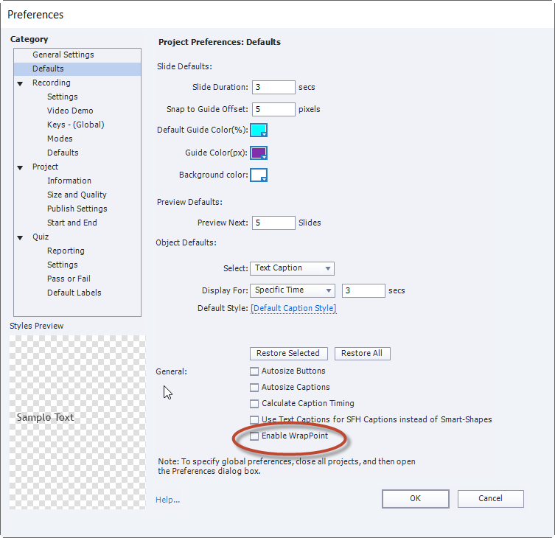Check Autosize Captions option
The width and height of the screenshot is (555, 538).
point(254,388)
